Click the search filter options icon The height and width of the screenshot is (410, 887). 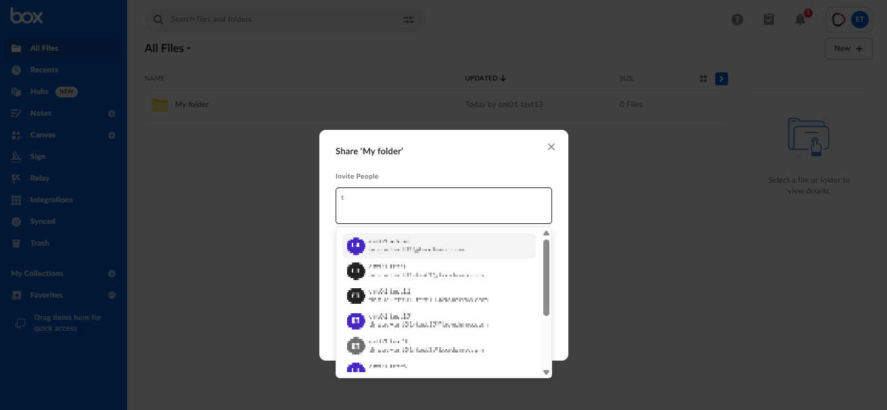(409, 20)
